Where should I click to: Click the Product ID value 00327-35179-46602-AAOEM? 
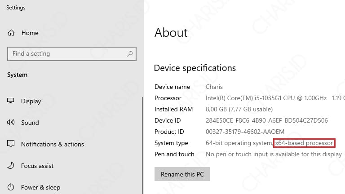[245, 132]
